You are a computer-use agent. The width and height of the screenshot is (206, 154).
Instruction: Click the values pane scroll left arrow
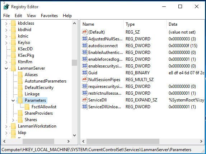pyautogui.click(x=83, y=141)
